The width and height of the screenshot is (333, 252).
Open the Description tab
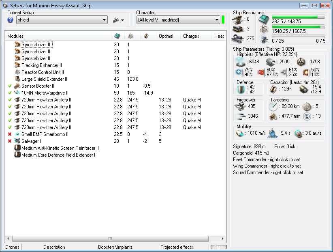tap(54, 247)
